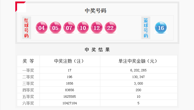
Task: Click fourth prize amount 200
Action: tap(138, 90)
